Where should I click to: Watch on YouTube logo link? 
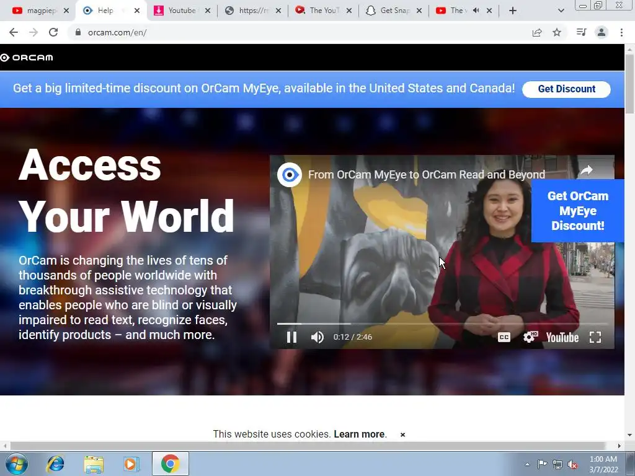562,338
